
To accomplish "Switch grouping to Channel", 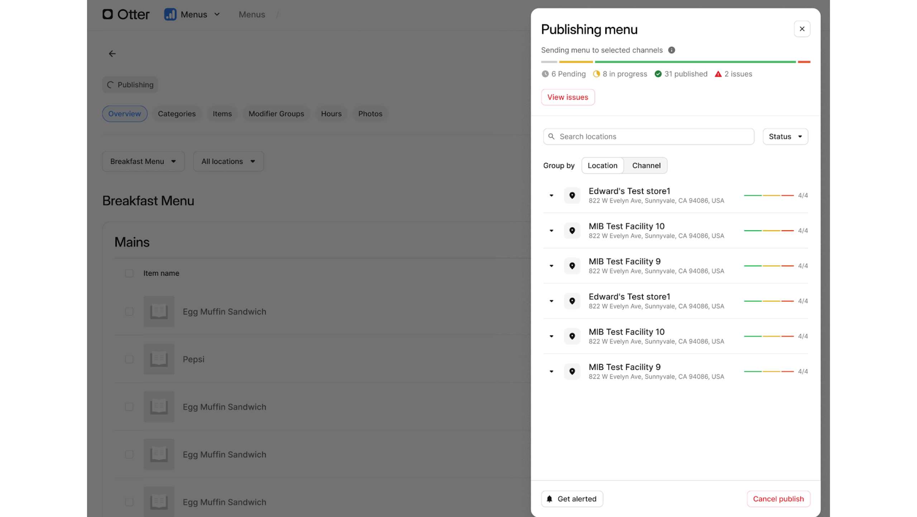I will tap(646, 165).
